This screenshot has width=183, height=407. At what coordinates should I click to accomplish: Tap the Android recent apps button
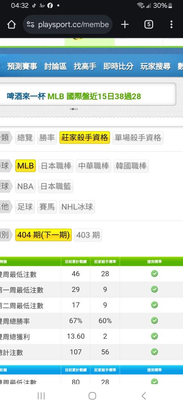pos(41,396)
